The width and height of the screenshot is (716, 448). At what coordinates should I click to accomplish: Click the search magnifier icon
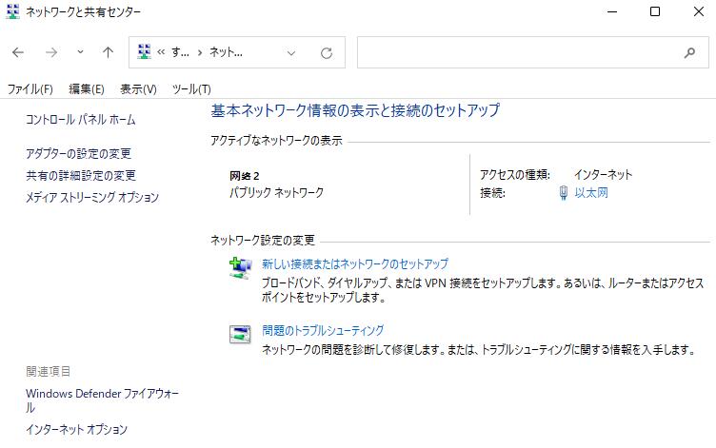(x=689, y=53)
